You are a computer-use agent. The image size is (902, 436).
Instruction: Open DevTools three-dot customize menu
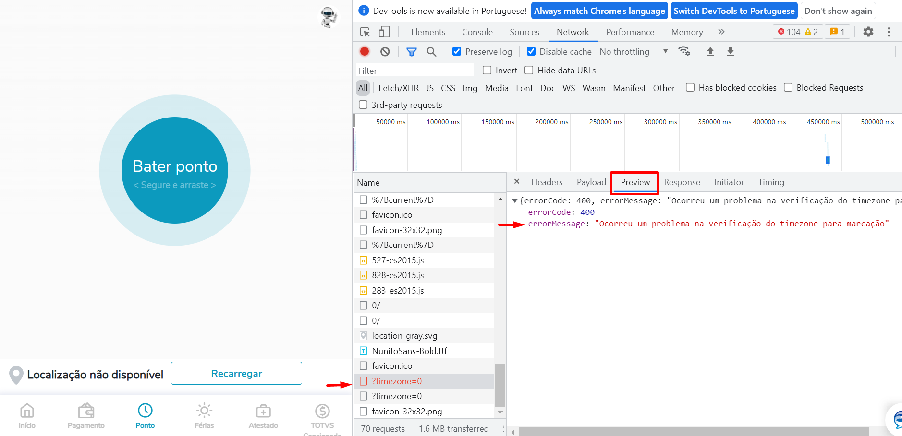click(889, 32)
